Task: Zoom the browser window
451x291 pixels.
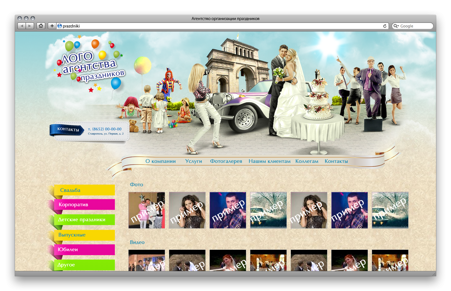Action: (x=33, y=18)
